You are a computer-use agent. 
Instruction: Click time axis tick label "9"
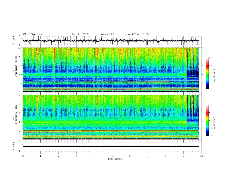coord(183,156)
